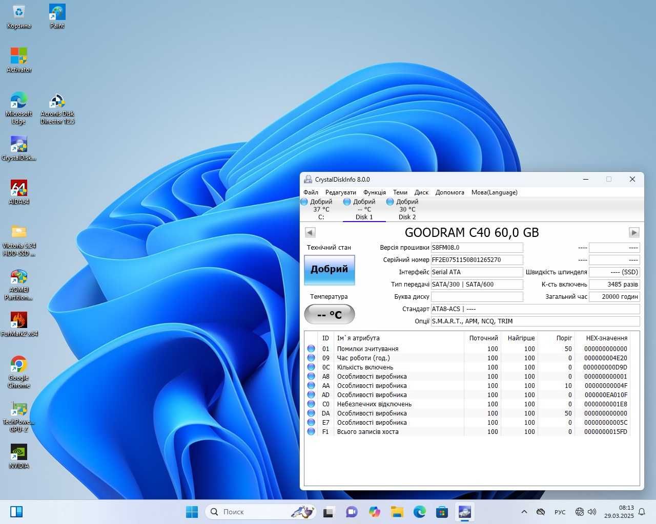Select the Disk 2 tab at 30 °C
The width and height of the screenshot is (656, 524).
(x=407, y=209)
